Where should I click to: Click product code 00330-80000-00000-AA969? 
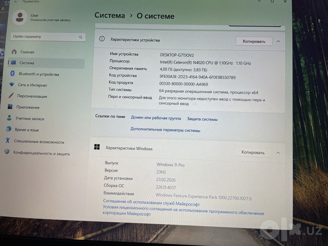coord(184,84)
